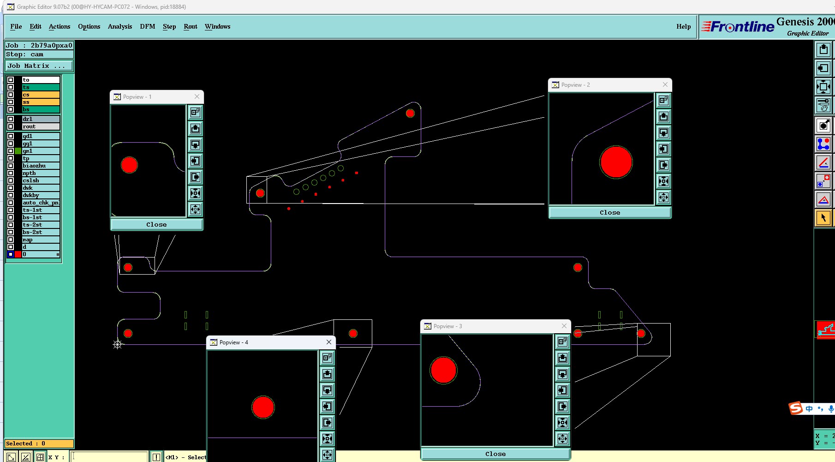This screenshot has height=462, width=835.
Task: Zoom out Popview 1 with outward arrows icon
Action: 196,209
